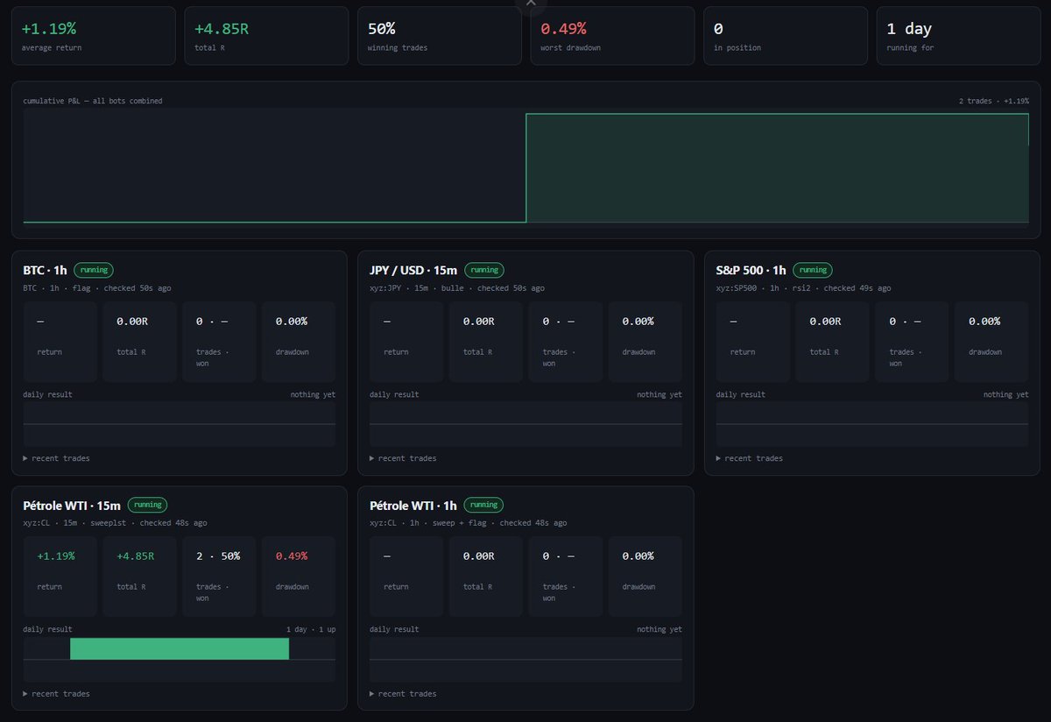Click 0.00% drawdown tile in BTC 1h

click(299, 342)
